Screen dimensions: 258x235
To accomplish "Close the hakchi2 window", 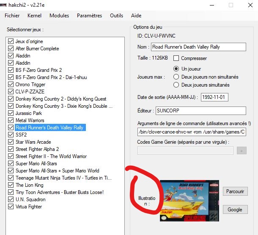I will pyautogui.click(x=250, y=5).
